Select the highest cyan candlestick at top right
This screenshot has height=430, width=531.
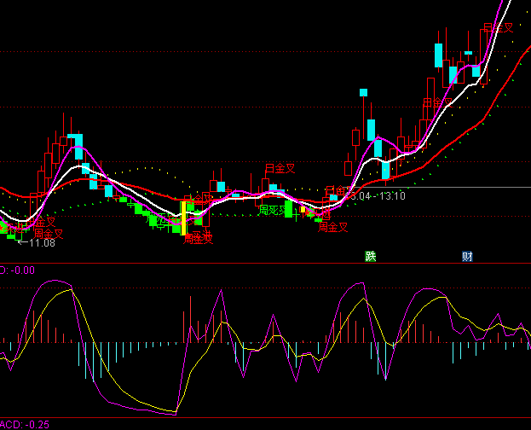(439, 55)
